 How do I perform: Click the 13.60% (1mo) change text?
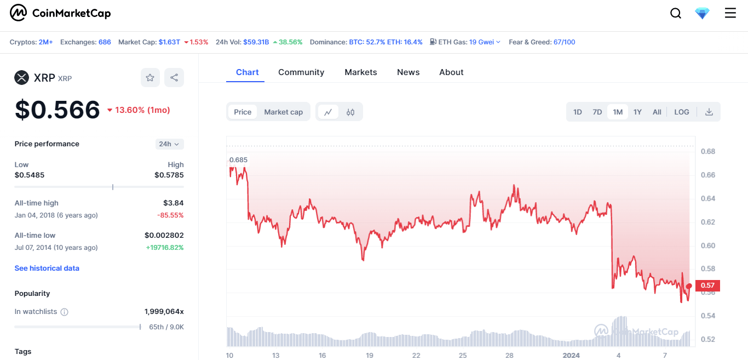click(x=142, y=110)
